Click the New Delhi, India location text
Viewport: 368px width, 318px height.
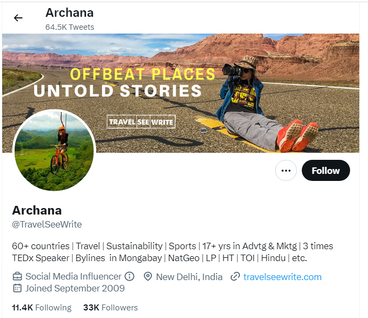(x=189, y=277)
